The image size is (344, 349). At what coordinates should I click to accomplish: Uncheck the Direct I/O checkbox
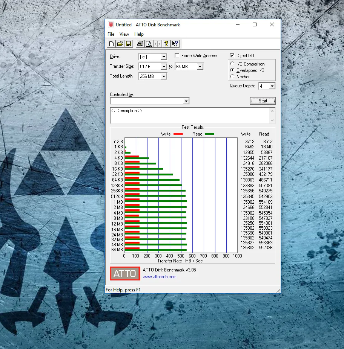coord(232,55)
